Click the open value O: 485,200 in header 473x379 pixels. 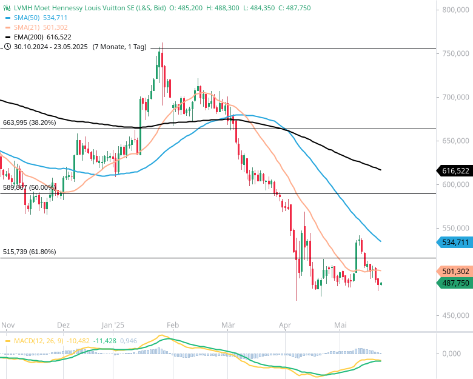coord(186,8)
